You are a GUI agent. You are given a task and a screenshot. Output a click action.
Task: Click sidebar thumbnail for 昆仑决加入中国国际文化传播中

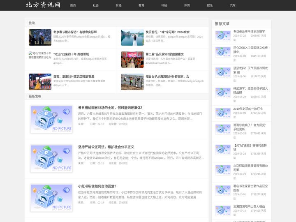[223, 52]
